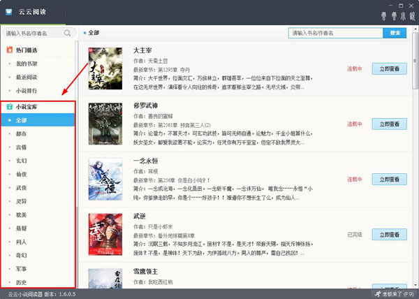Click the 一念永恒 title
The height and width of the screenshot is (299, 419).
(146, 161)
